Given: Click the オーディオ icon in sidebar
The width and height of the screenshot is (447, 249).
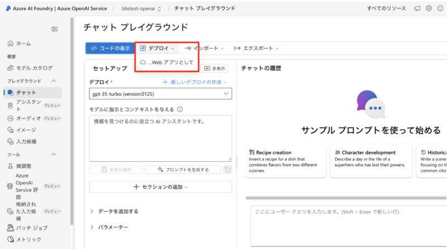Looking at the screenshot, I should click(10, 118).
